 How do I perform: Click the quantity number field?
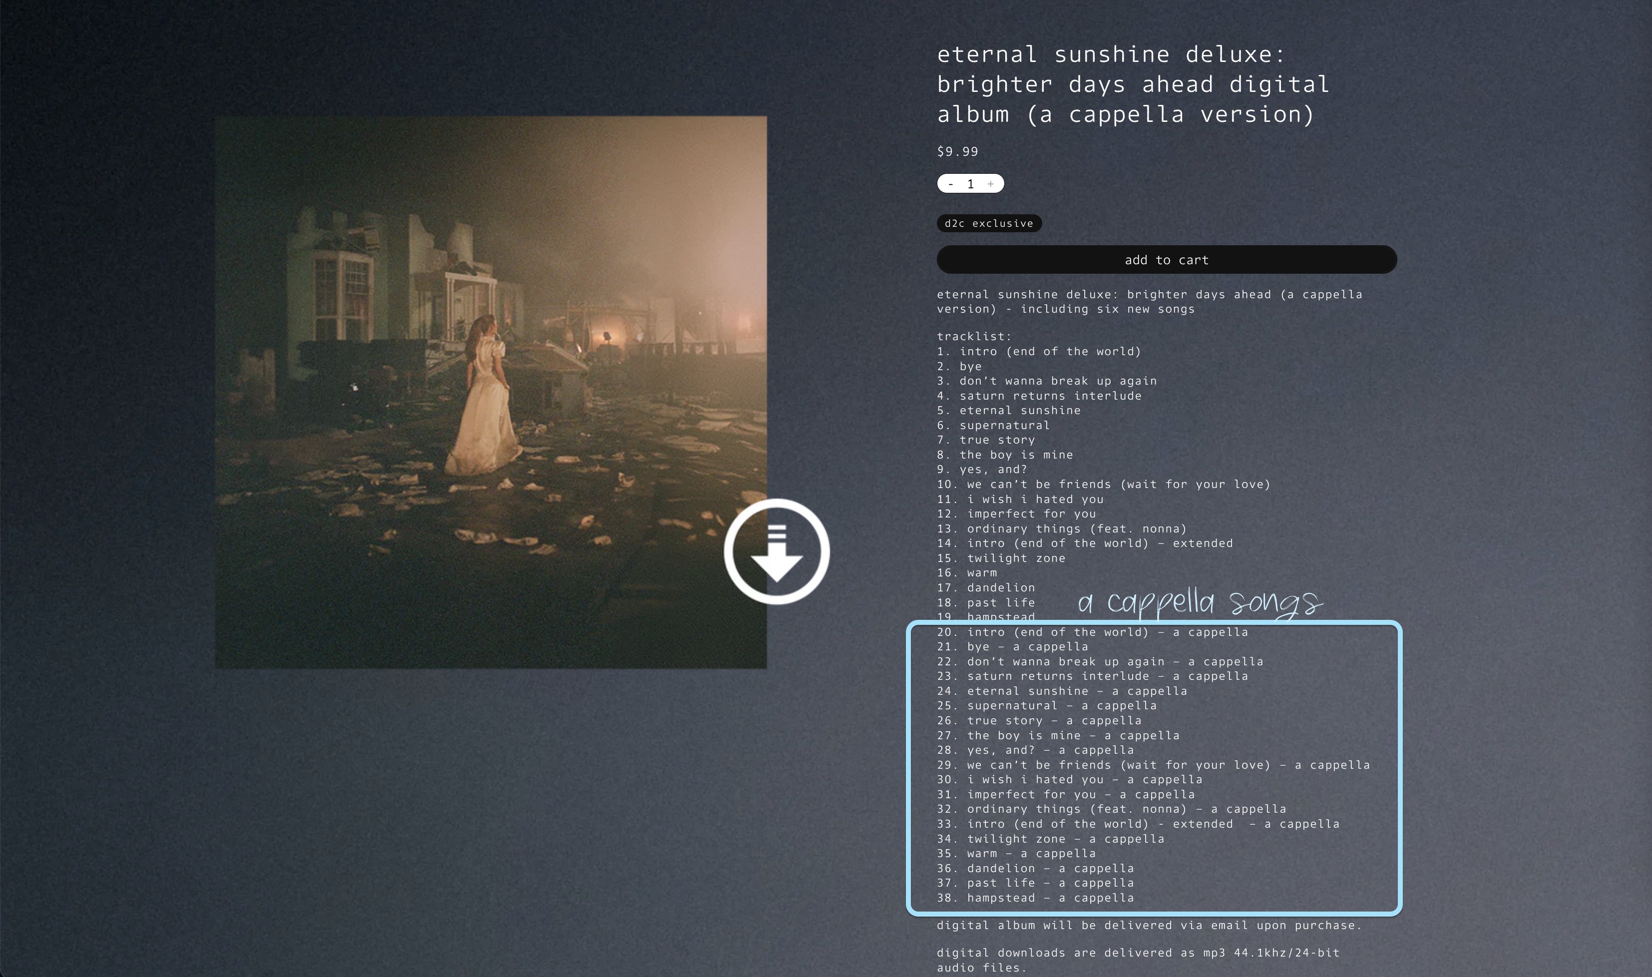970,184
